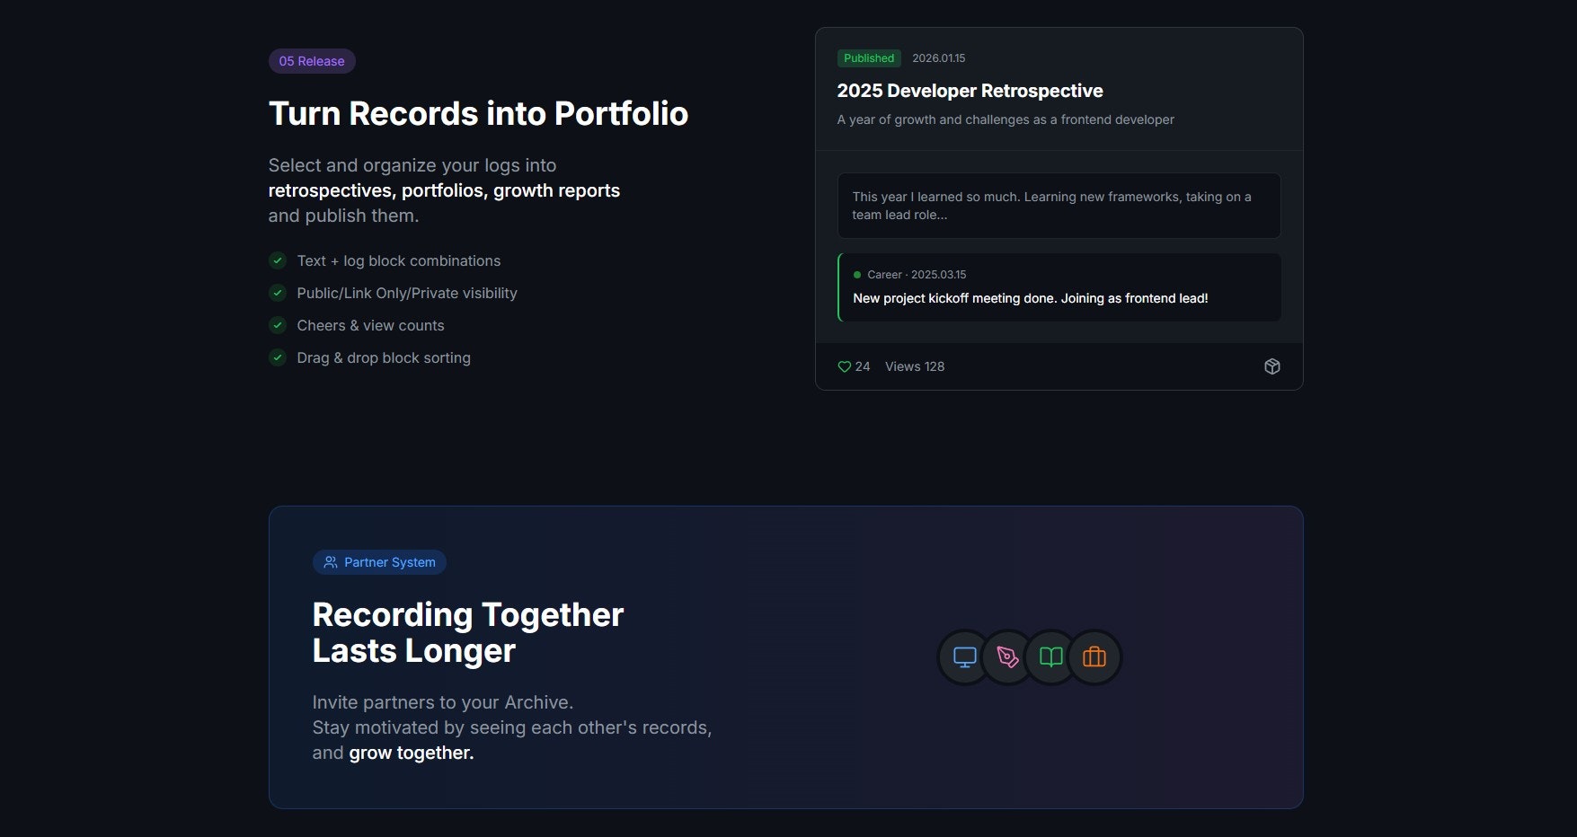Click the green accent bar on the Career entry

click(838, 287)
